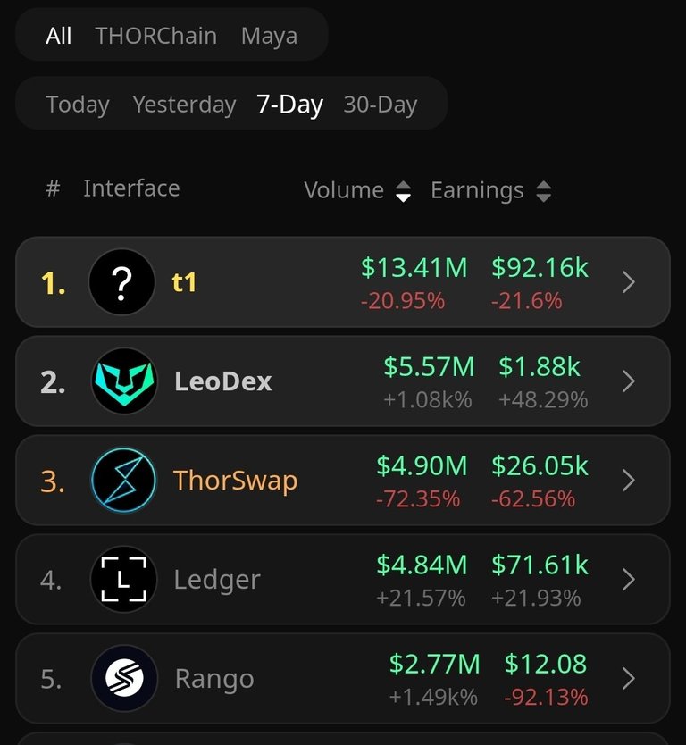The width and height of the screenshot is (686, 745).
Task: Click the LeoDex lion logo
Action: pos(123,381)
